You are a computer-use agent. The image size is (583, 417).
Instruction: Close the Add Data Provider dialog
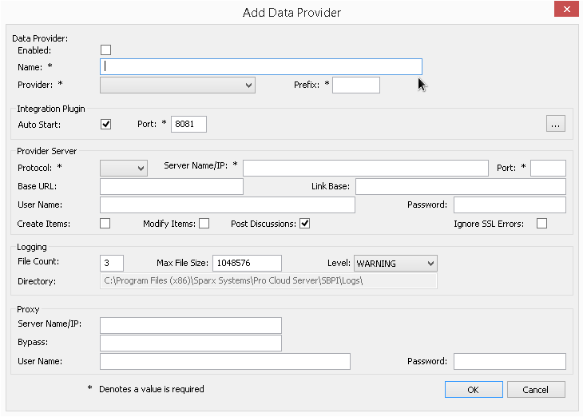pos(565,10)
